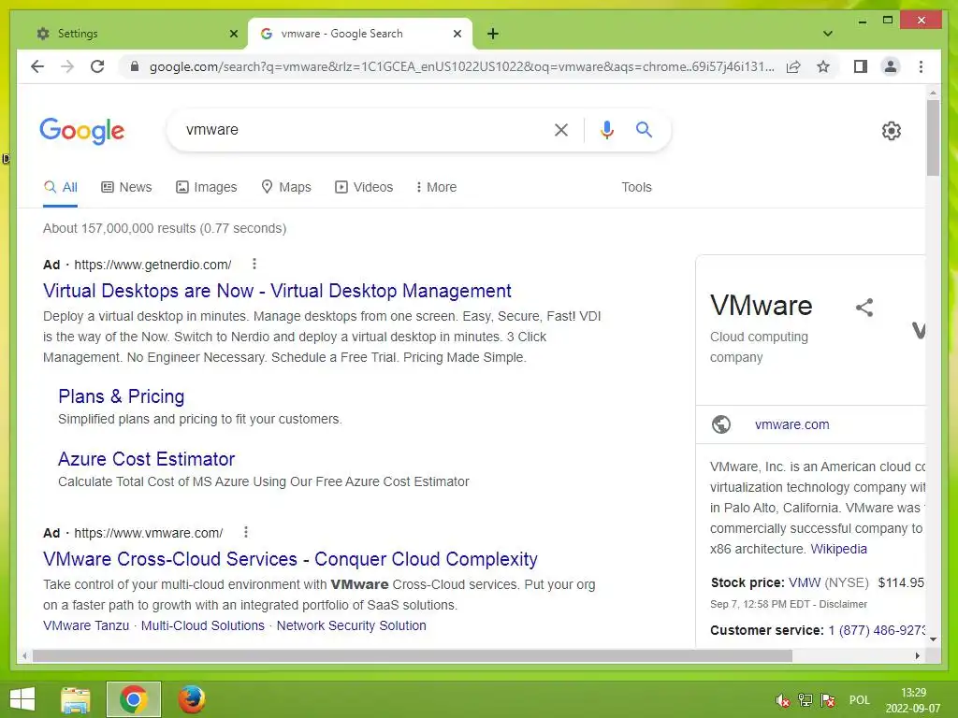The image size is (958, 718).
Task: Click the Google logo
Action: (x=82, y=131)
